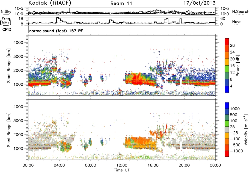Image resolution: width=249 pixels, height=172 pixels.
Task: Click the red power burst near 14:00 UT
Action: click(x=137, y=79)
